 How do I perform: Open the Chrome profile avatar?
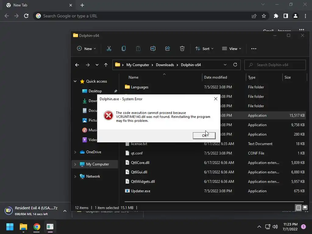(296, 16)
